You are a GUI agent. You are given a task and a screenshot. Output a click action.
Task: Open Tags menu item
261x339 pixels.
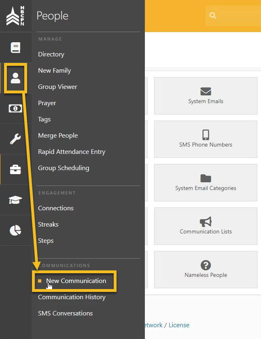coord(45,119)
